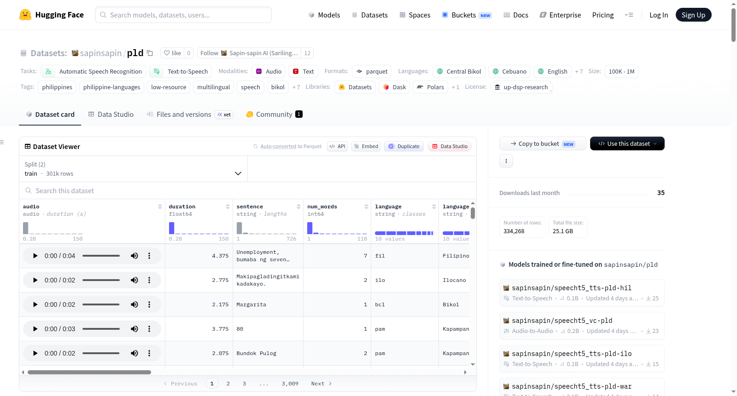Sort by the duration column
The image size is (737, 396).
(x=228, y=207)
